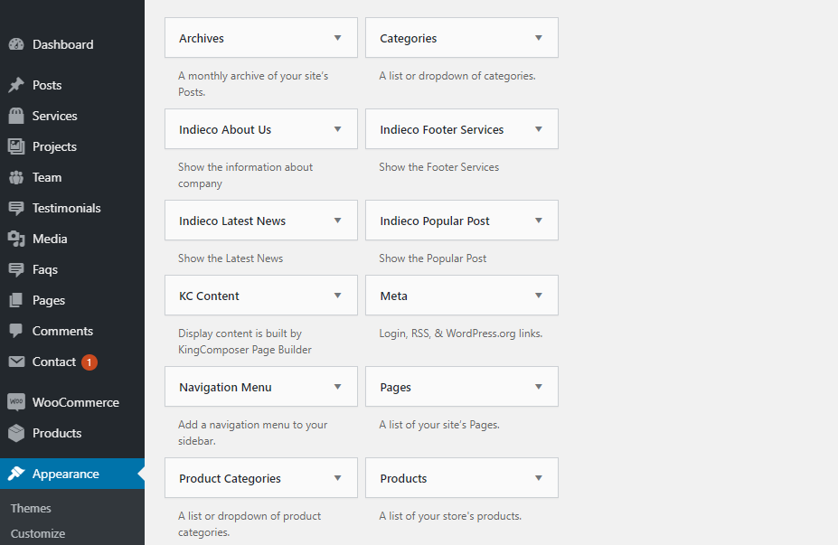Click the Dashboard gauge icon
The width and height of the screenshot is (838, 545).
tap(16, 44)
